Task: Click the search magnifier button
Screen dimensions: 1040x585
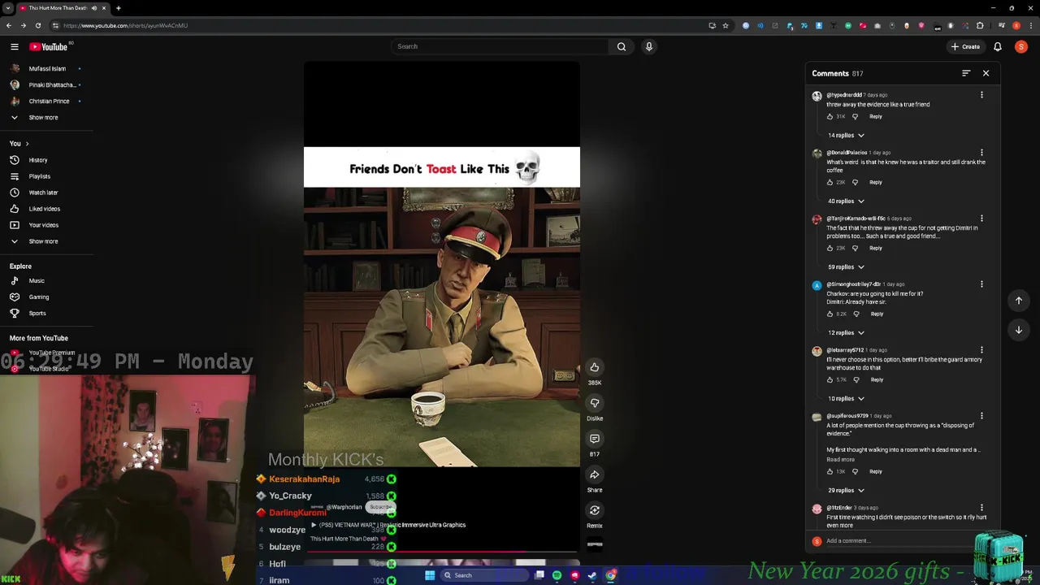Action: coord(622,46)
